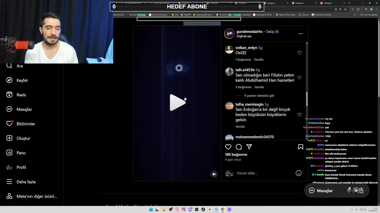Reply to talh.a1453tr's comment with Yanıtla
The height and width of the screenshot is (213, 380).
tap(259, 87)
